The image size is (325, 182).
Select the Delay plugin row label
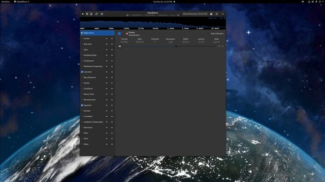(x=86, y=144)
